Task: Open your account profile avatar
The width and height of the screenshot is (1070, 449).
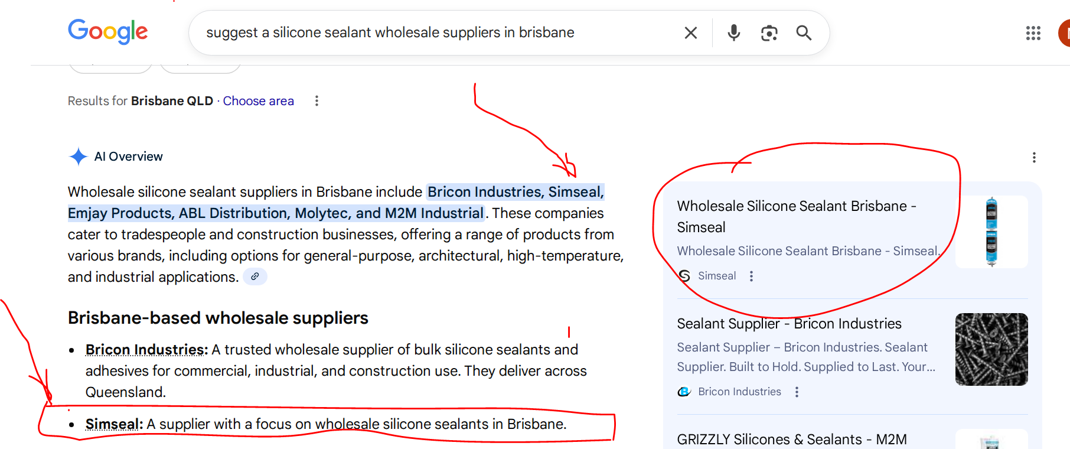Action: [x=1066, y=32]
